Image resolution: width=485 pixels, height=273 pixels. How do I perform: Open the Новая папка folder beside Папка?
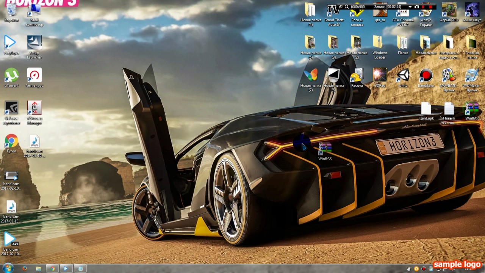click(x=426, y=45)
